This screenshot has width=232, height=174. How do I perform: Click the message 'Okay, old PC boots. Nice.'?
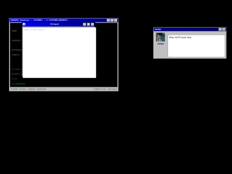(180, 37)
